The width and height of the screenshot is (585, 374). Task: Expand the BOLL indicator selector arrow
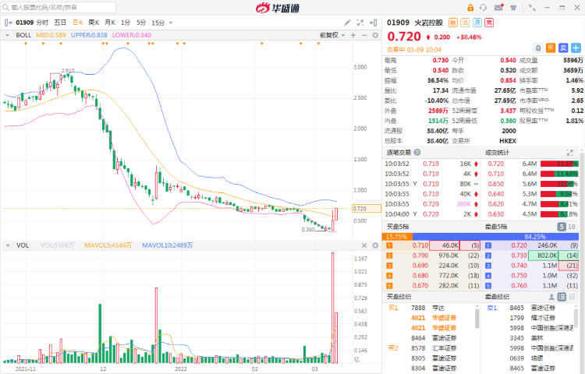click(x=7, y=35)
